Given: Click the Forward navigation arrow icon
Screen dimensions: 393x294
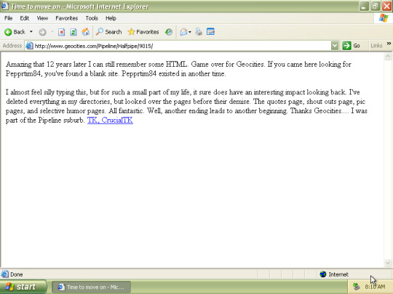Looking at the screenshot, I should (x=42, y=32).
